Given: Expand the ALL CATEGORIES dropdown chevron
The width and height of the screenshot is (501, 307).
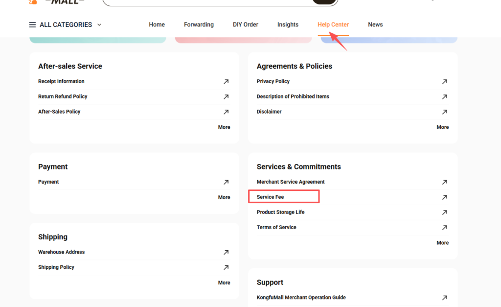Looking at the screenshot, I should click(x=99, y=25).
